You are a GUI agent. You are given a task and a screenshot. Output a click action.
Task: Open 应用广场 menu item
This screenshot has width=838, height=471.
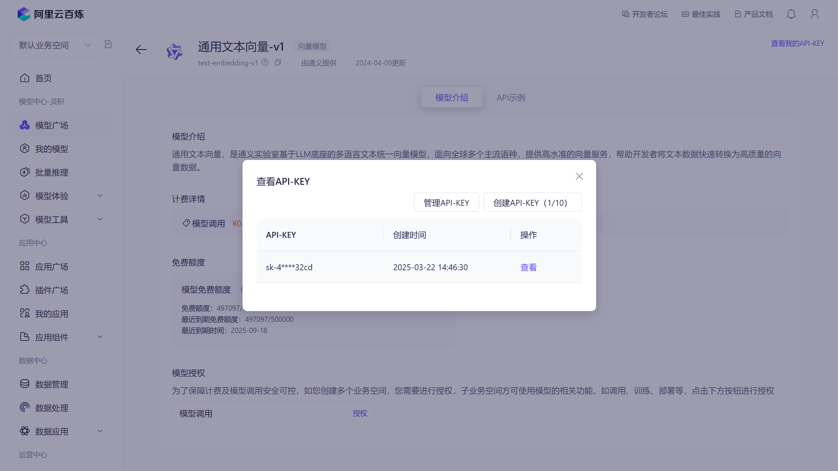[62, 266]
